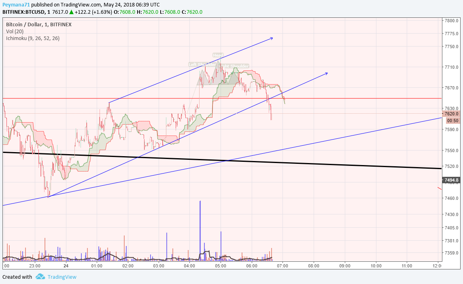Viewport: 463px width, 284px height.
Task: Click the Created with text
Action: click(17, 277)
